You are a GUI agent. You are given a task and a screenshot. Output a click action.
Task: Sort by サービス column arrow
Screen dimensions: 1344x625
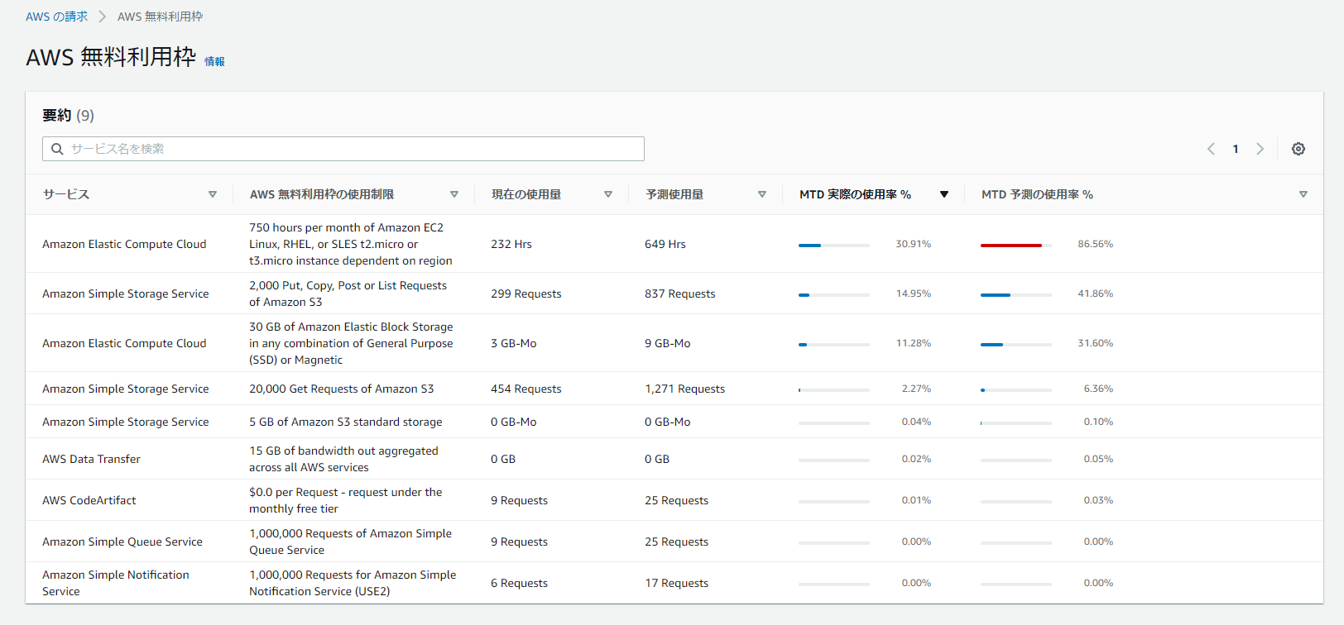[213, 194]
